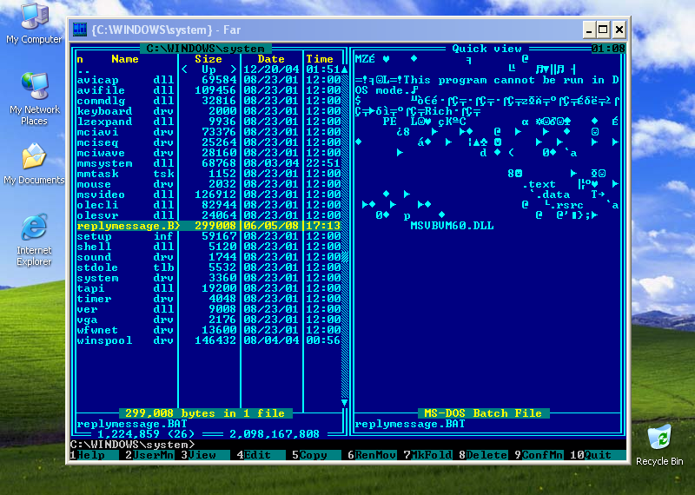The width and height of the screenshot is (695, 495).
Task: Click the Name column header
Action: click(125, 59)
